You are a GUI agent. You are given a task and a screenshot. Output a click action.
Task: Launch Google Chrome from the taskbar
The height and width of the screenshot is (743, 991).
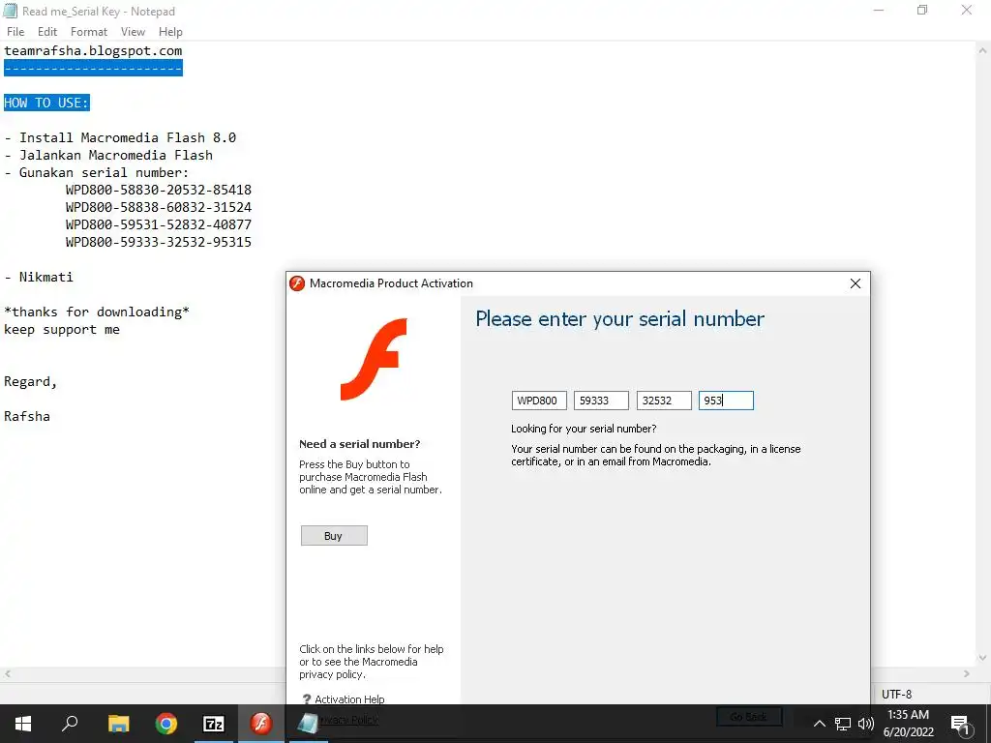[x=166, y=724]
